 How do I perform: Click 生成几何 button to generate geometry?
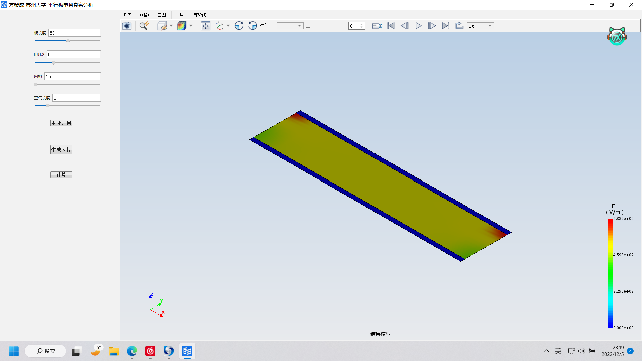pos(61,123)
